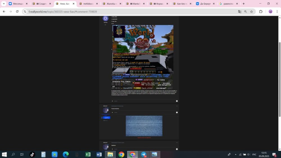React to the third post with white heart

(x=177, y=149)
